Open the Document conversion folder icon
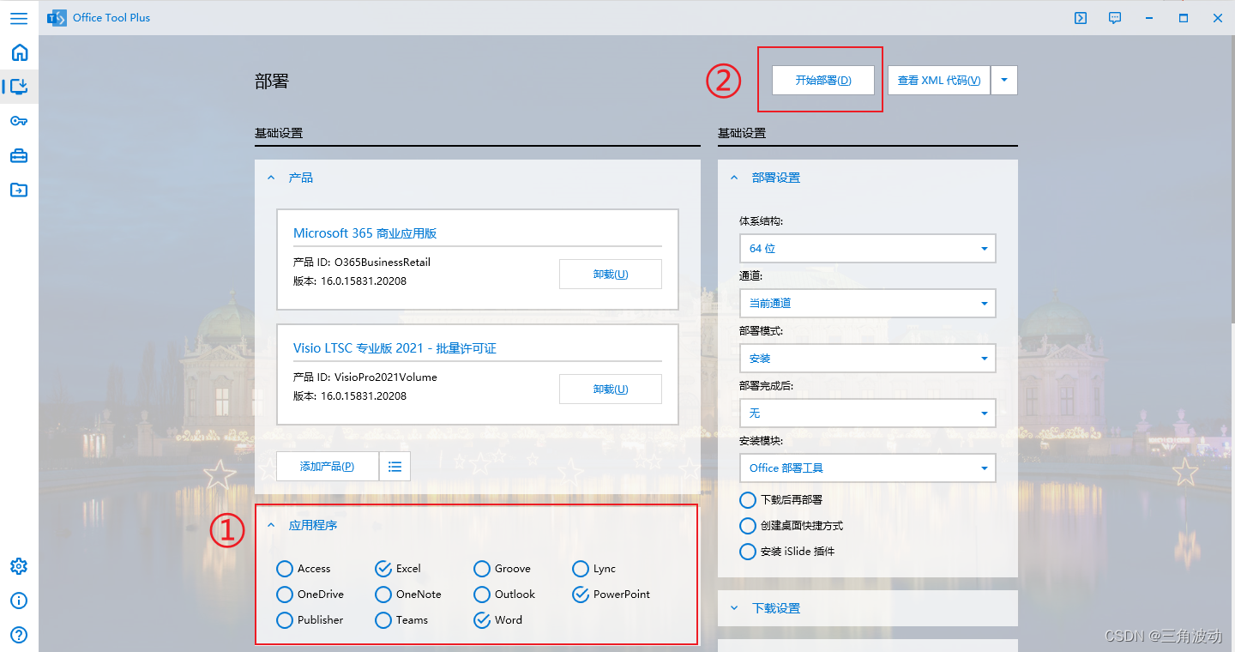1235x652 pixels. (19, 190)
